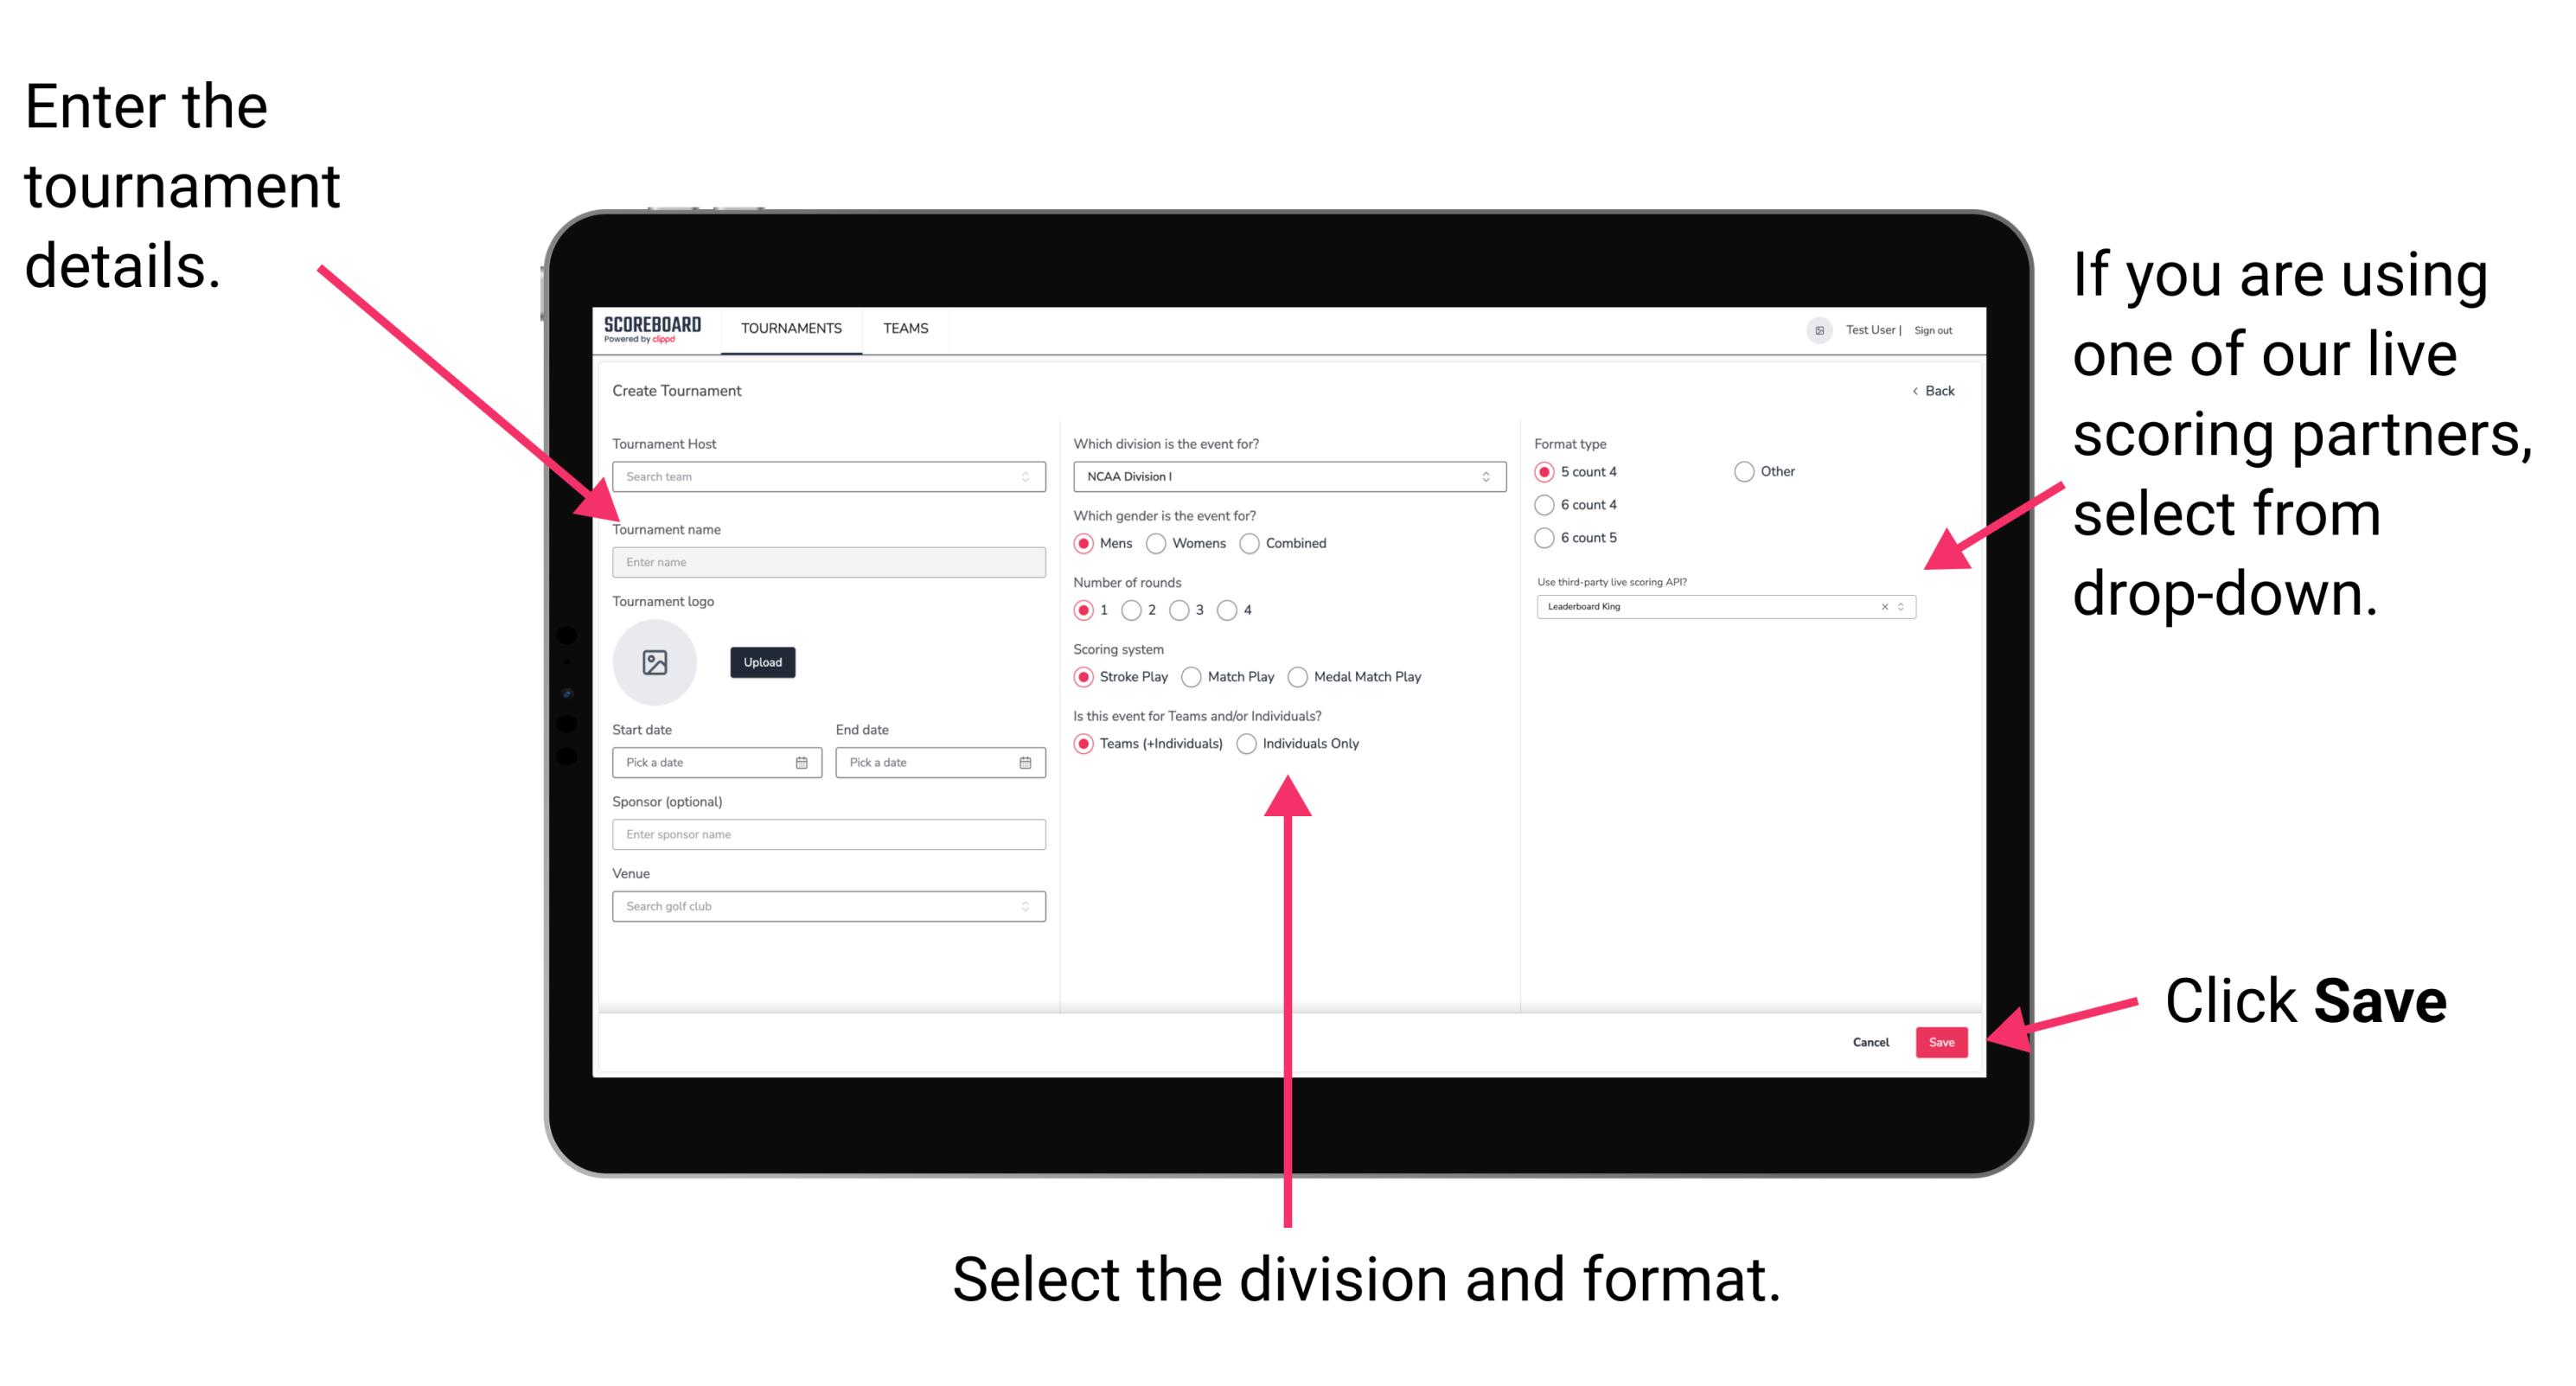Click the Sponsor optional input field
The height and width of the screenshot is (1386, 2576).
[x=828, y=836]
